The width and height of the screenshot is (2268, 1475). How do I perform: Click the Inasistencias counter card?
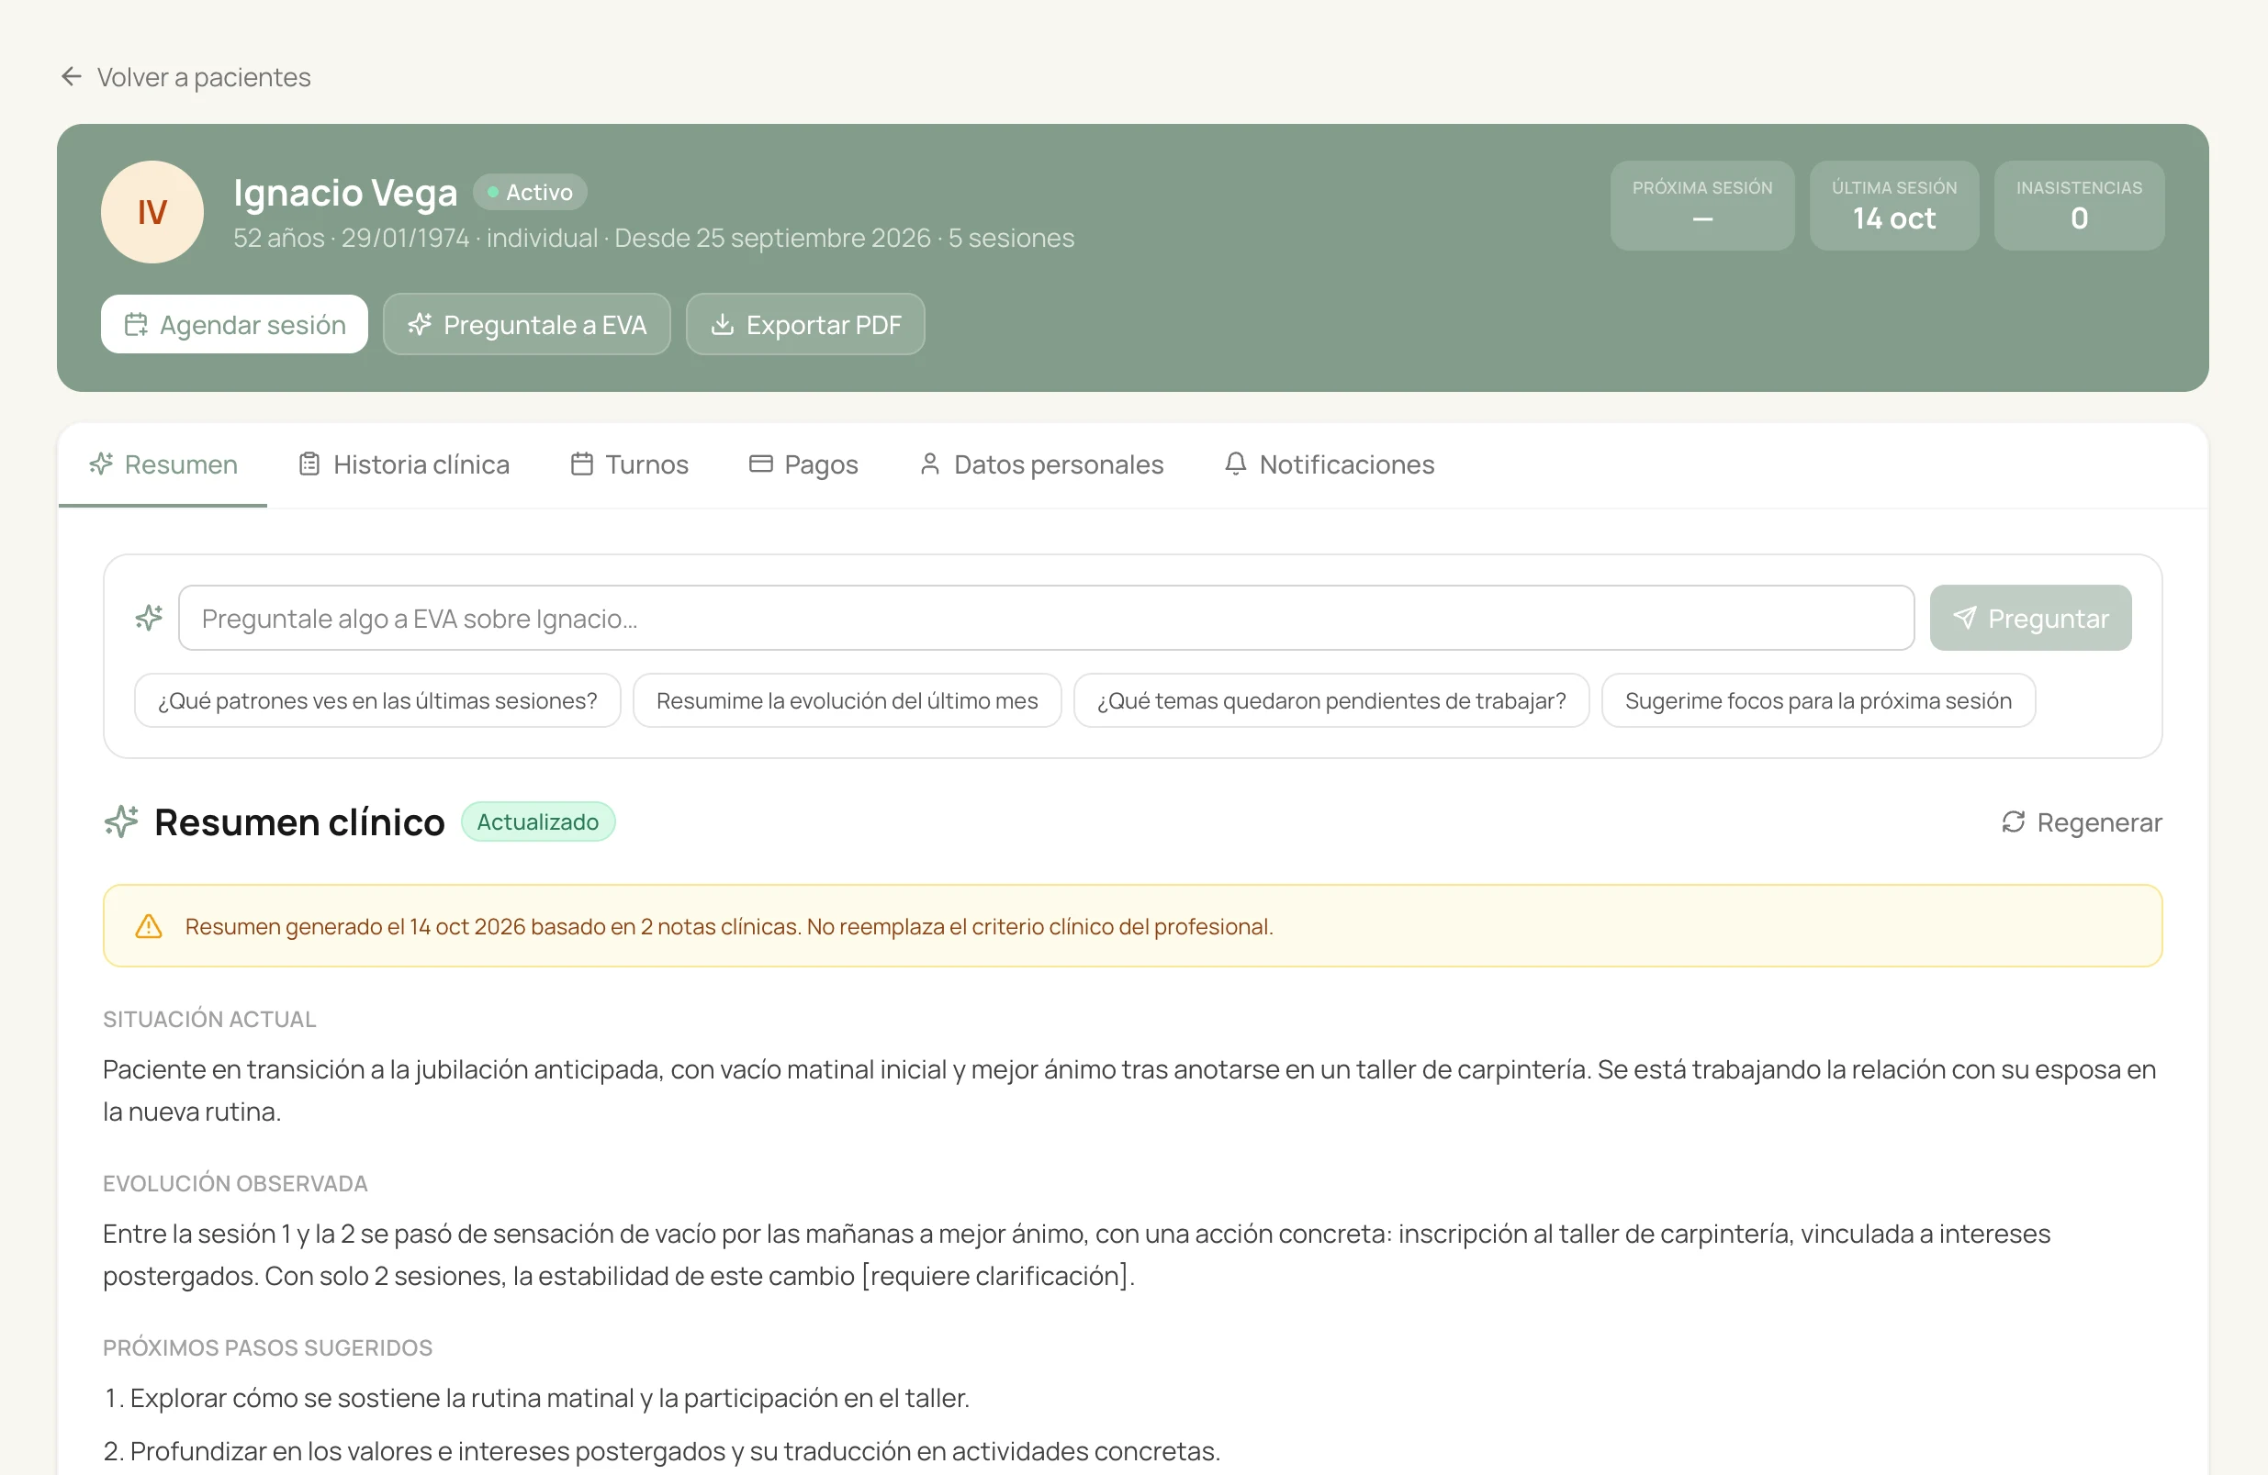(2080, 205)
